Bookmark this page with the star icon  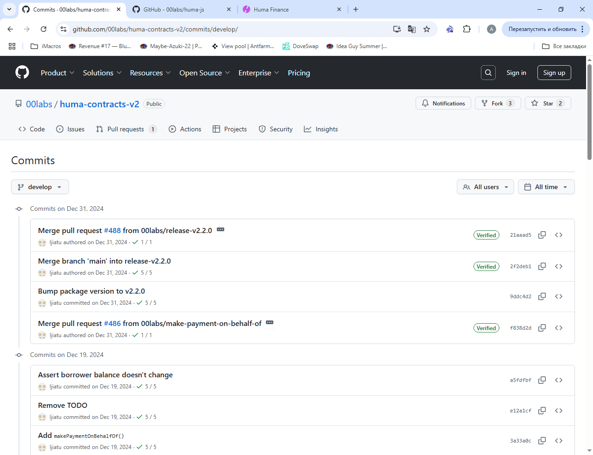click(x=427, y=29)
